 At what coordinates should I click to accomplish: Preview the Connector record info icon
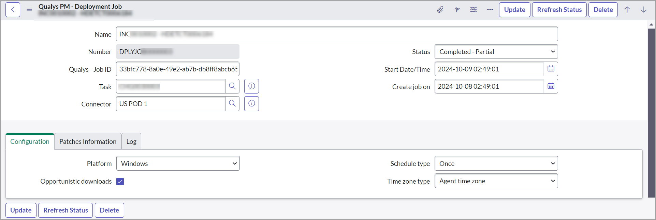click(251, 104)
